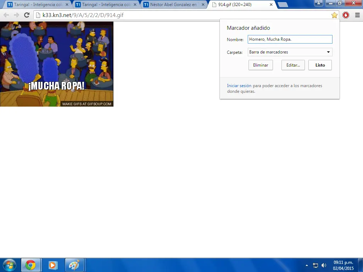The height and width of the screenshot is (272, 363).
Task: Open the Chrome hamburger menu
Action: pos(357,15)
